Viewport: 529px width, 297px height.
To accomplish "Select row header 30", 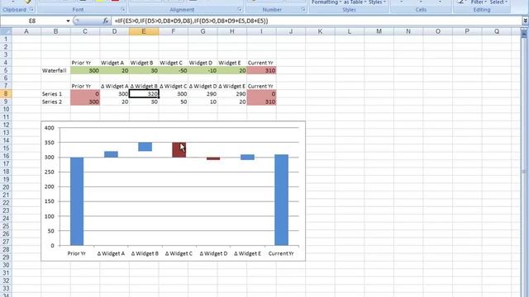I will (6, 265).
